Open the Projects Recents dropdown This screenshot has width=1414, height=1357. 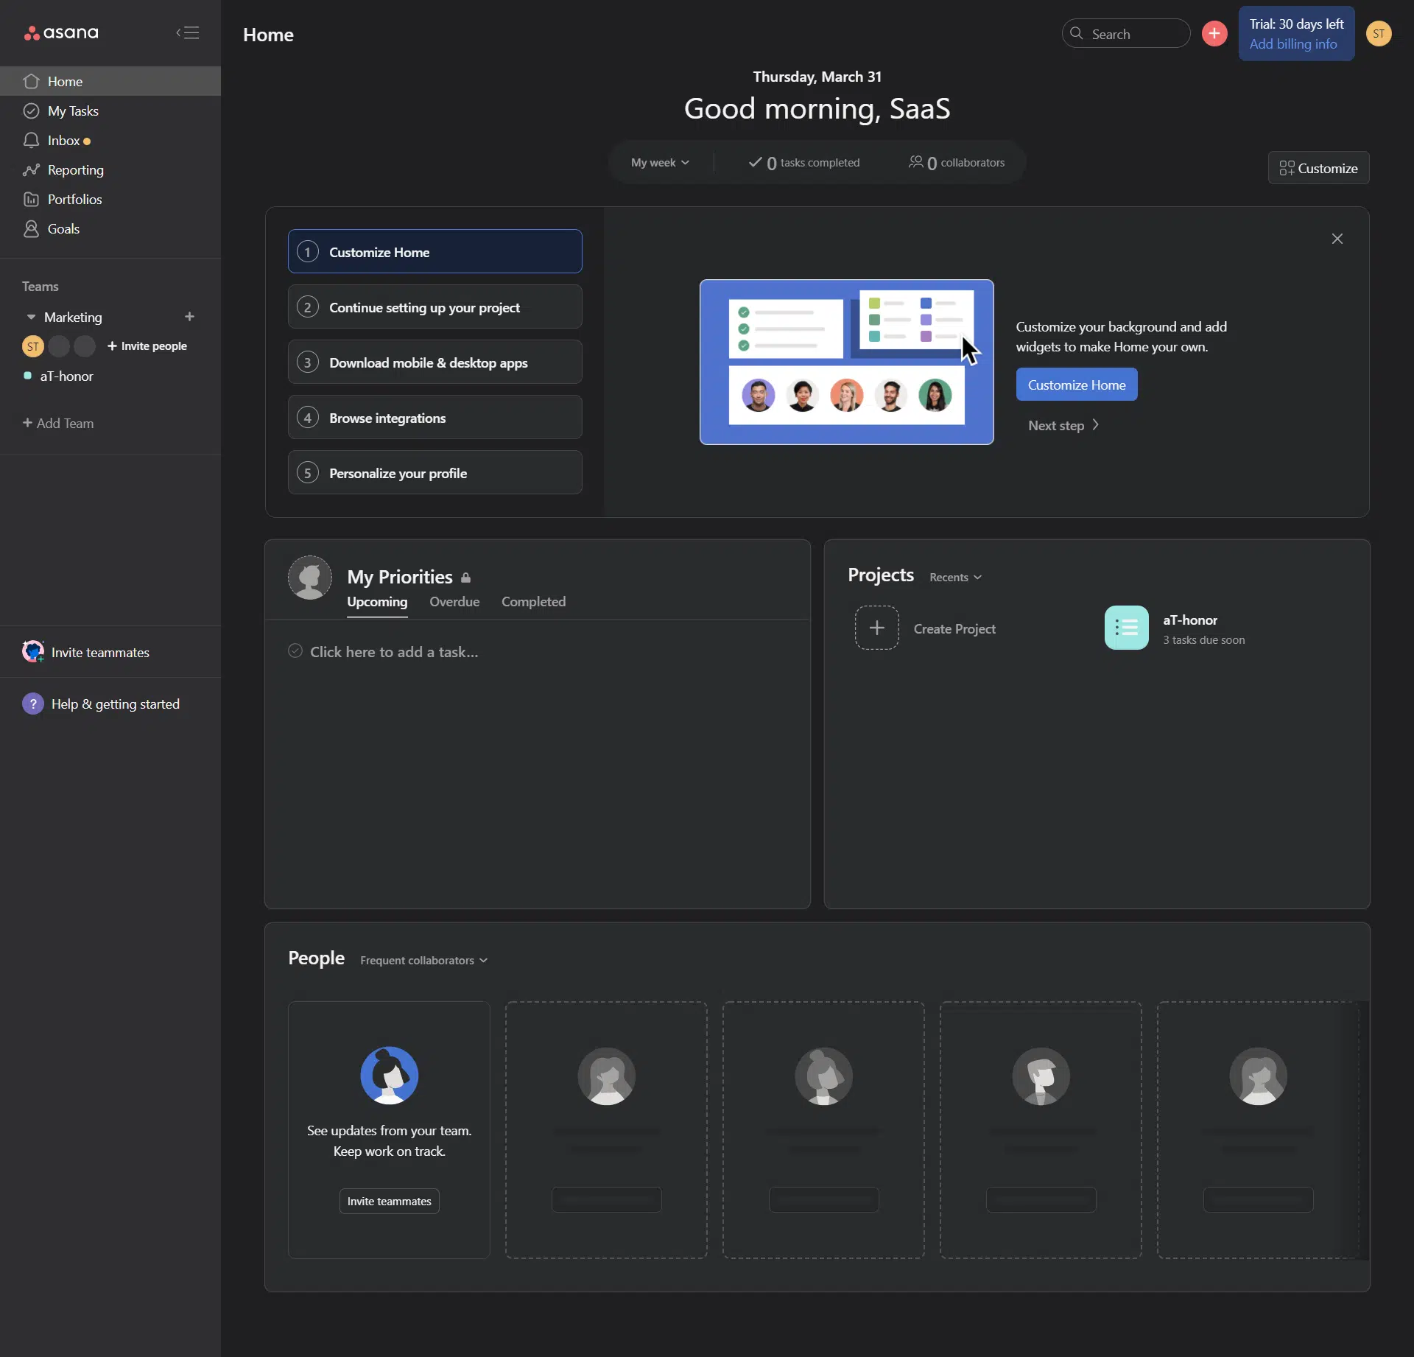[955, 577]
